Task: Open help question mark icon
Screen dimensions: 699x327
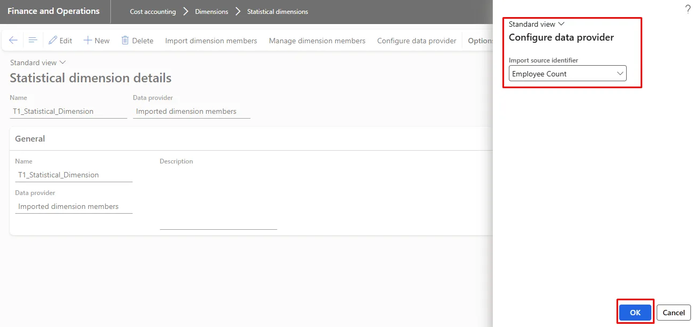Action: [x=688, y=9]
